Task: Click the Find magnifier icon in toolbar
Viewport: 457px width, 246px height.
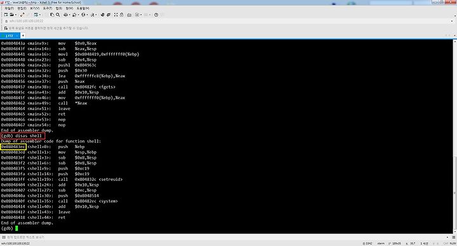Action: click(x=58, y=15)
